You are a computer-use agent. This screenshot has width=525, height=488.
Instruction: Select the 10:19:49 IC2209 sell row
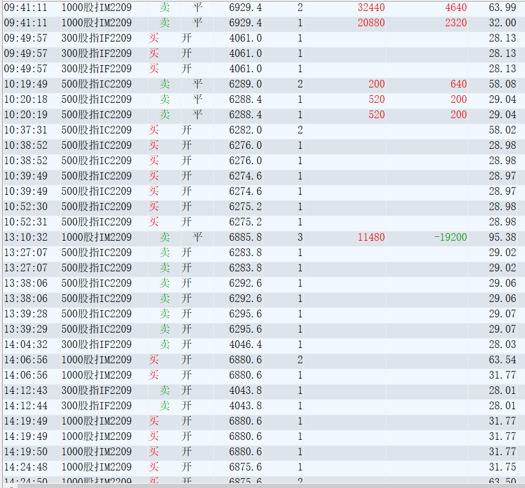(262, 84)
